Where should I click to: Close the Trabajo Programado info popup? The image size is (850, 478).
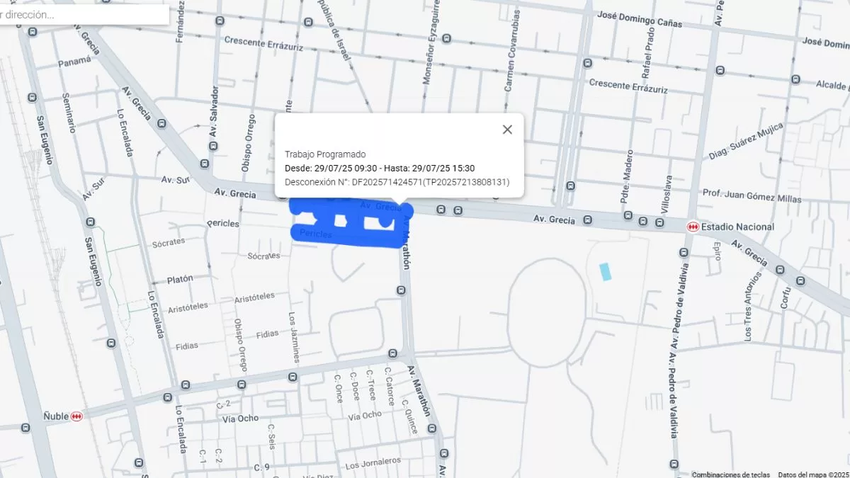pos(507,130)
